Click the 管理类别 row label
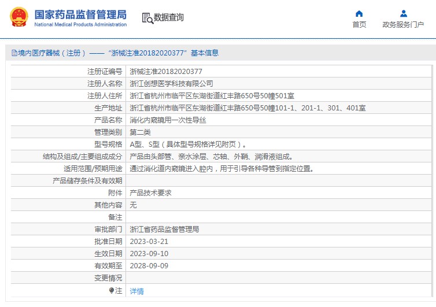 click(x=108, y=132)
